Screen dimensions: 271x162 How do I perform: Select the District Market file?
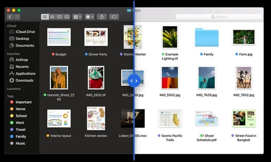[x=133, y=37]
